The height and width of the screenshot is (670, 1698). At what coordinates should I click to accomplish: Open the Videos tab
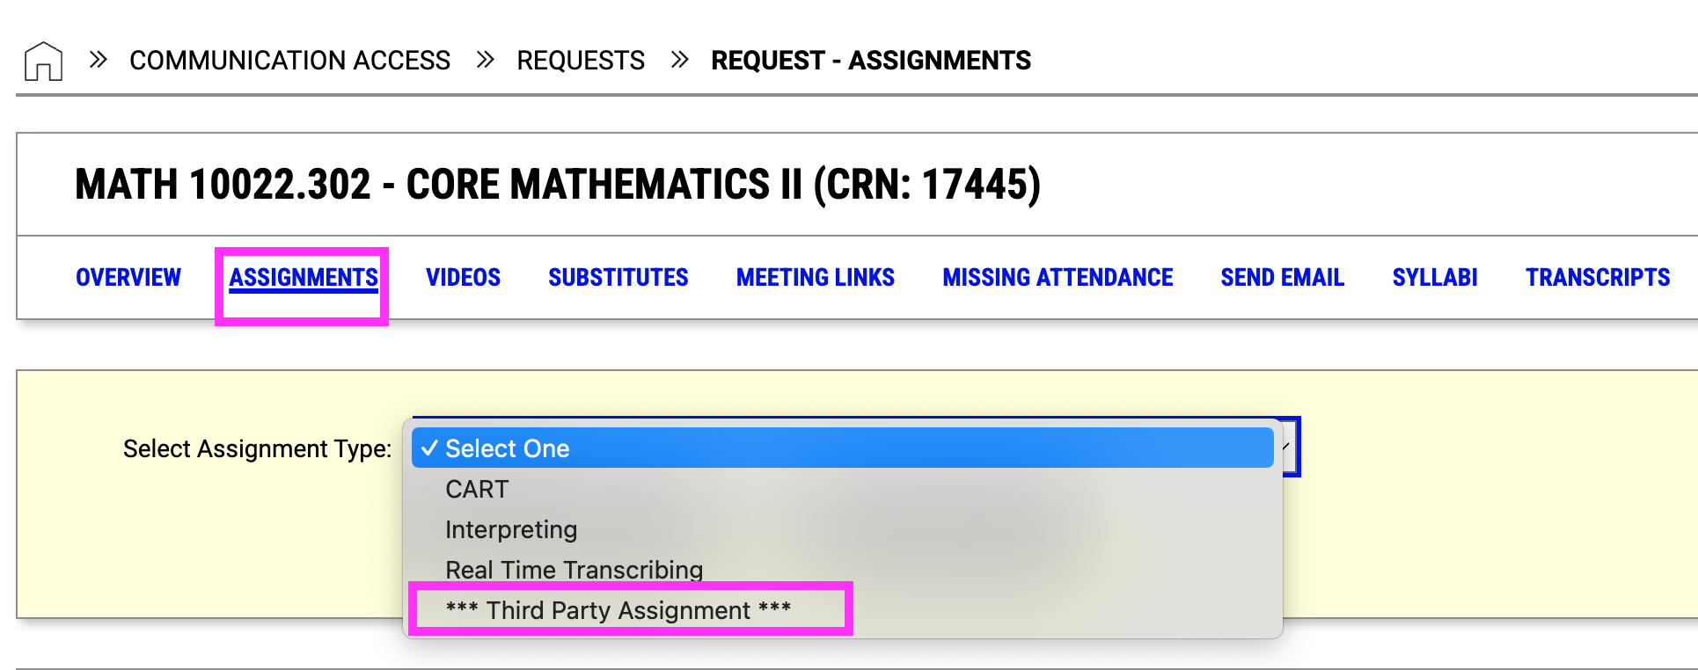click(x=464, y=277)
